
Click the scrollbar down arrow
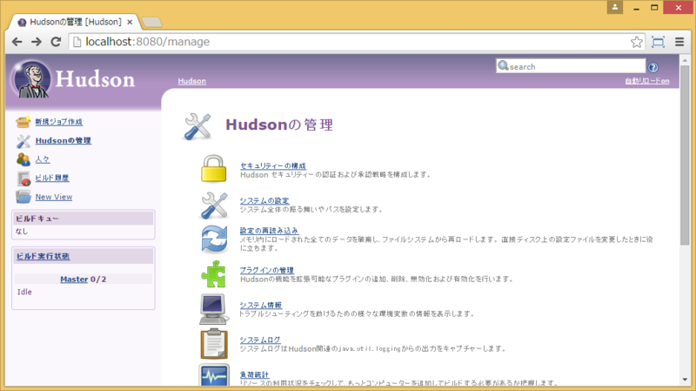pyautogui.click(x=685, y=380)
